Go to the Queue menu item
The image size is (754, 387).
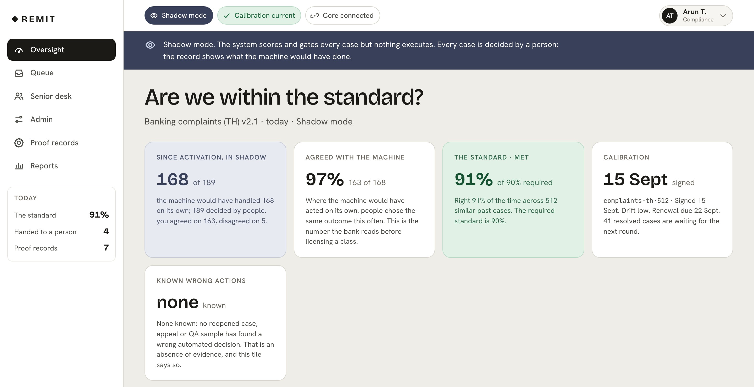coord(62,73)
